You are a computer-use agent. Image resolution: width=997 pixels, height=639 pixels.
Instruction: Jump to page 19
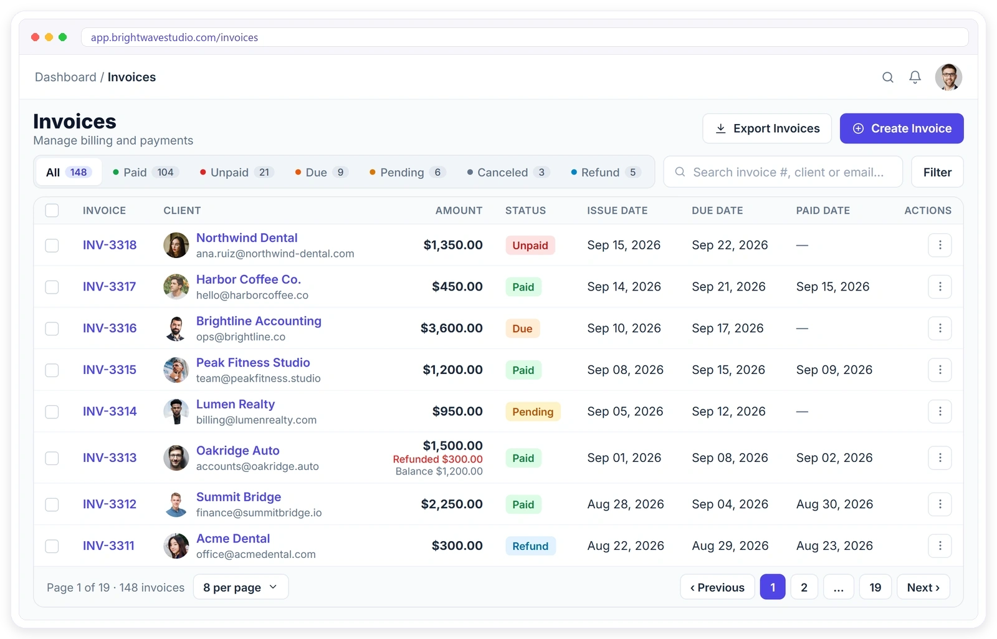click(x=875, y=587)
